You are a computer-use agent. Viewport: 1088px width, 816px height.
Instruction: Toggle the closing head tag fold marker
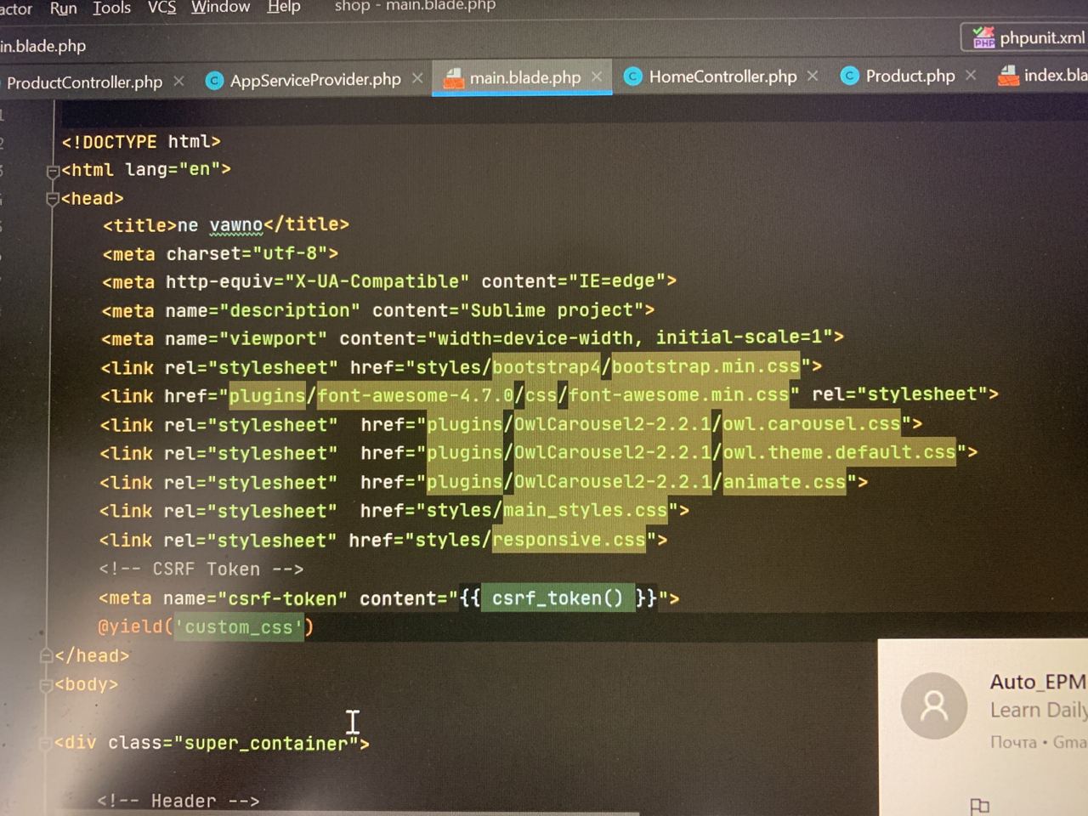pos(47,656)
